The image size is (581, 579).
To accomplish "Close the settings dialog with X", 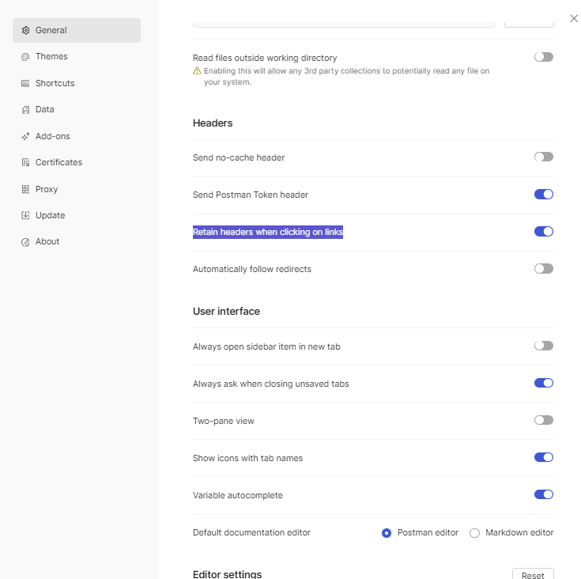I will coord(574,18).
